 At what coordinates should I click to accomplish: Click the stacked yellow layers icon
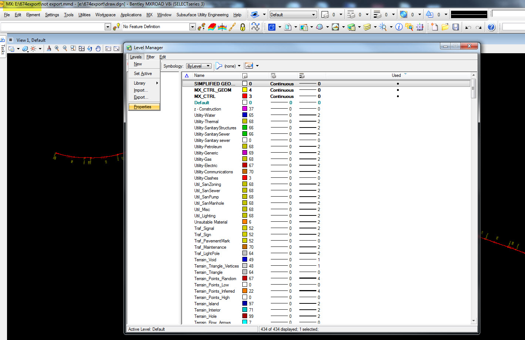pos(367,27)
